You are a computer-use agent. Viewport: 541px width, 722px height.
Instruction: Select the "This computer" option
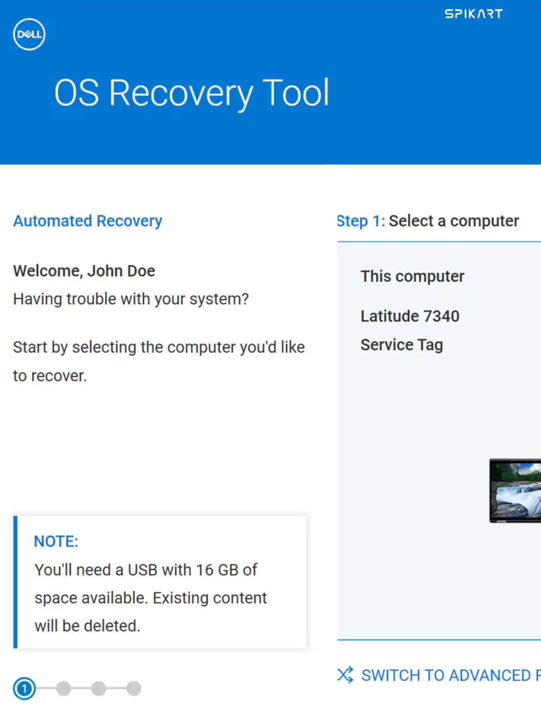(x=412, y=276)
